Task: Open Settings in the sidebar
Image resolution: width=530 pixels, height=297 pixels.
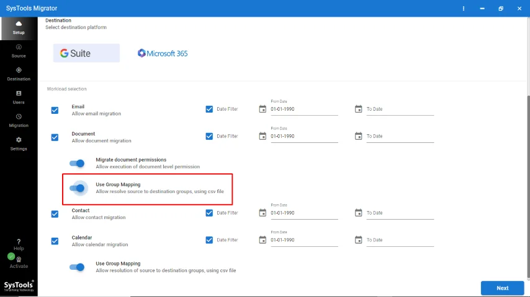Action: click(19, 144)
